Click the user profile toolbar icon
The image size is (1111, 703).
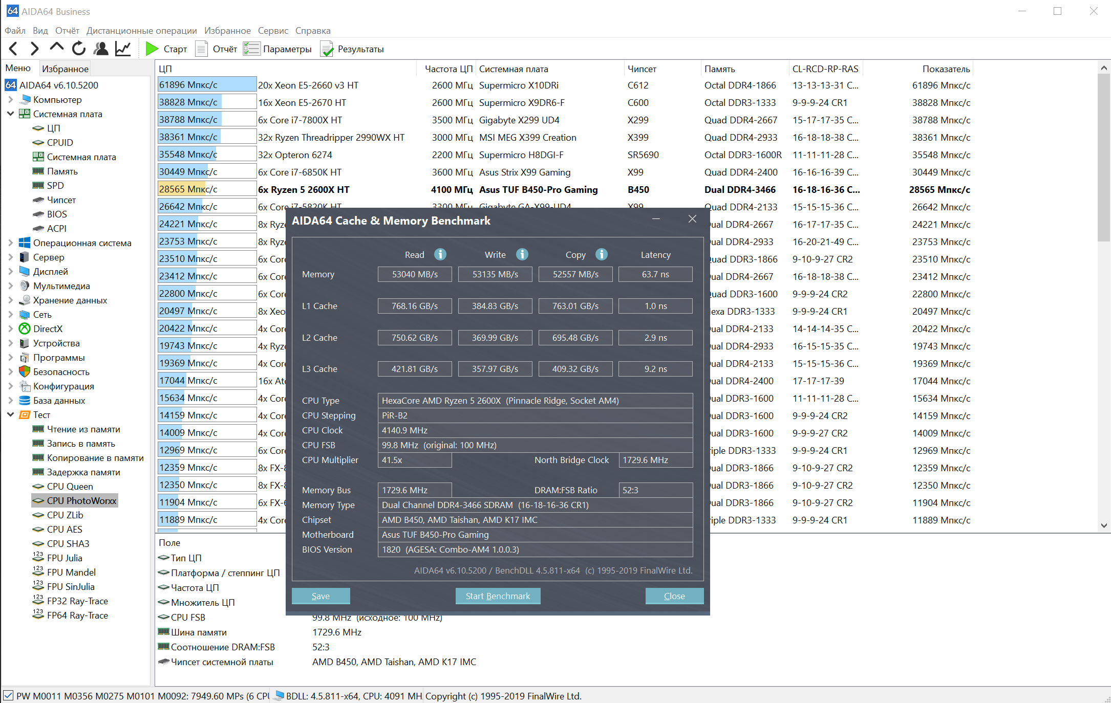click(101, 49)
